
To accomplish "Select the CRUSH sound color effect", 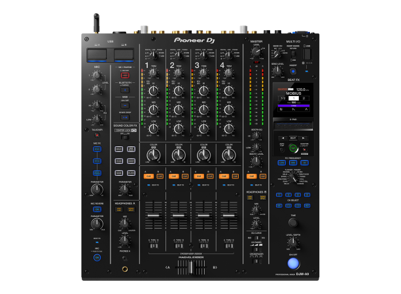I will pos(119,161).
